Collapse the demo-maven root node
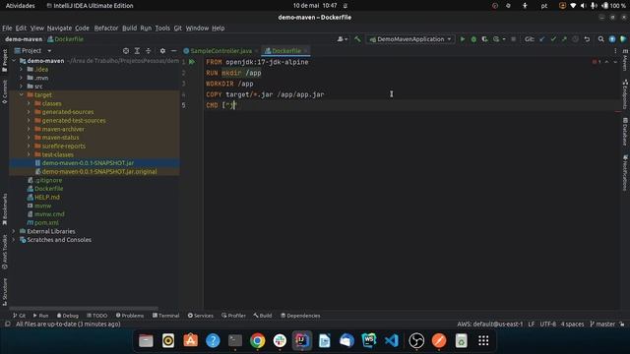This screenshot has height=354, width=630. [x=14, y=61]
